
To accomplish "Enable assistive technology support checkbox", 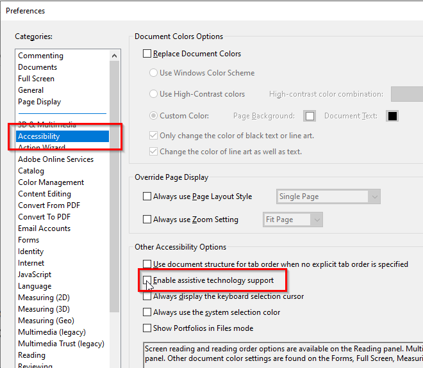I will tap(147, 280).
